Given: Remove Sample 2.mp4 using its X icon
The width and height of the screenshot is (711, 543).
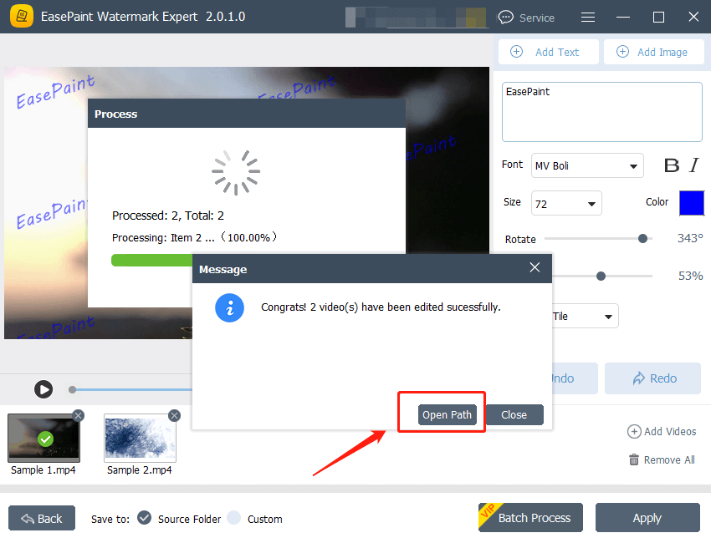Looking at the screenshot, I should 174,415.
